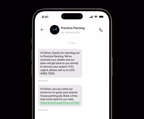The height and width of the screenshot is (119, 144).
Task: Tap the (03) 4060 7826 number in message
Action: pyautogui.click(x=57, y=72)
